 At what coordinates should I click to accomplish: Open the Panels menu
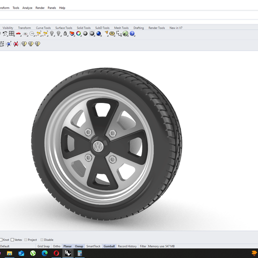[x=52, y=8]
